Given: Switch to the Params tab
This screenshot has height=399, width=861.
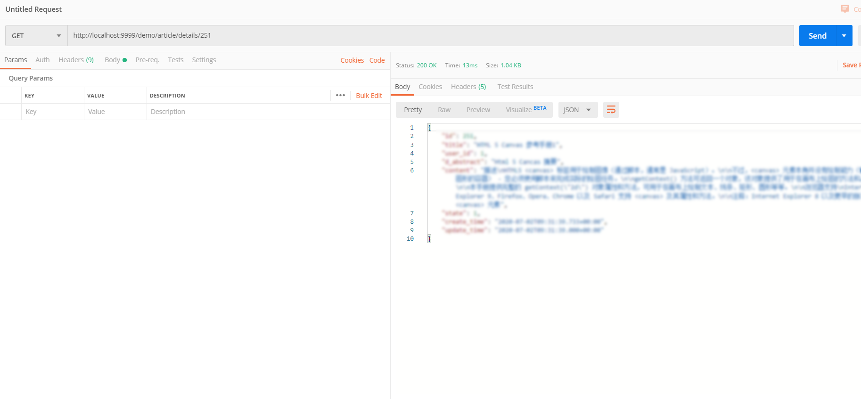Looking at the screenshot, I should [x=16, y=60].
